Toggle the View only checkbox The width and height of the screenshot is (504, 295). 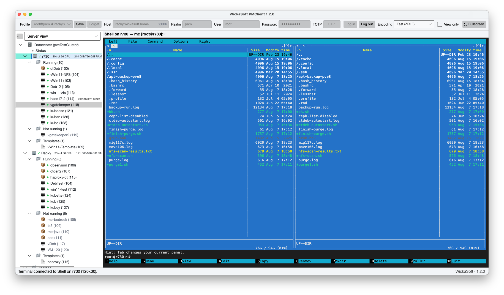point(440,24)
